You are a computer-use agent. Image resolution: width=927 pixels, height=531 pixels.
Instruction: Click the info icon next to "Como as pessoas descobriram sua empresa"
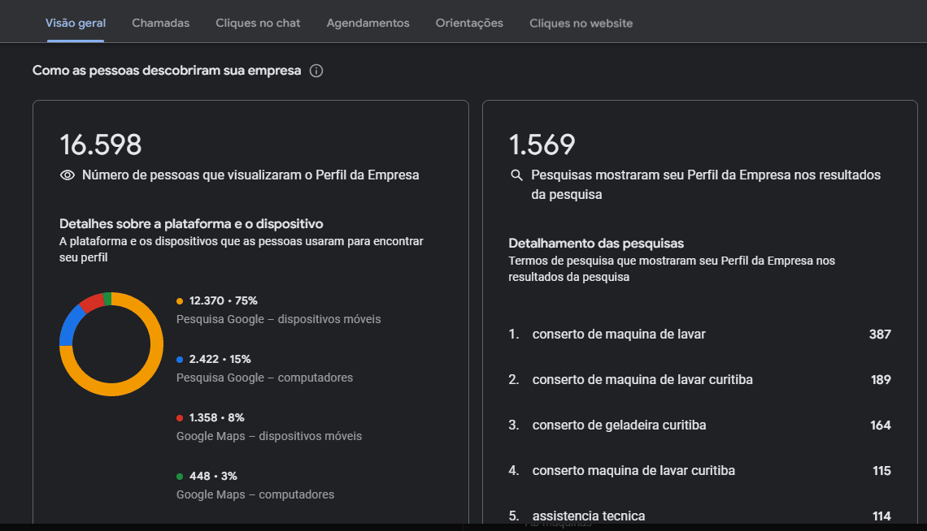pyautogui.click(x=316, y=71)
